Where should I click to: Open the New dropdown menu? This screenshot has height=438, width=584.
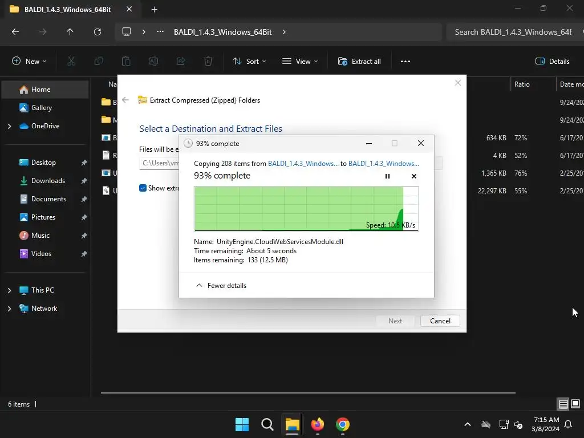(29, 62)
